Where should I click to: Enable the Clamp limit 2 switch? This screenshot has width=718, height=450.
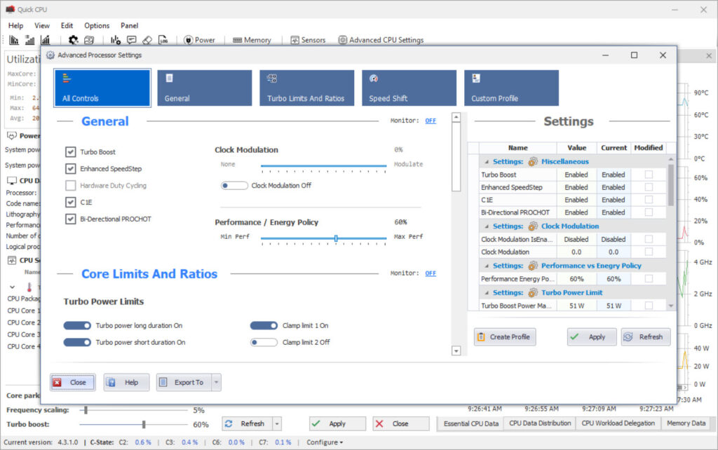[264, 343]
